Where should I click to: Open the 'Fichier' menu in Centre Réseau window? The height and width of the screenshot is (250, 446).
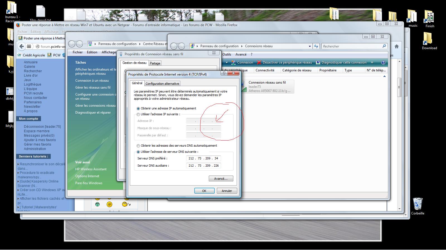click(77, 52)
